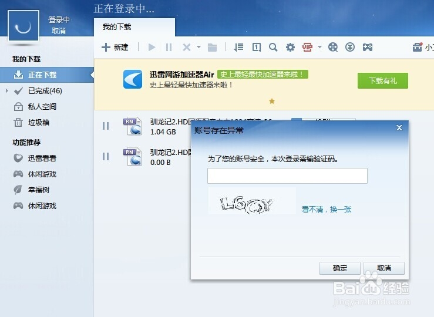The height and width of the screenshot is (317, 434).
Task: Open the search magnifier icon
Action: (273, 48)
